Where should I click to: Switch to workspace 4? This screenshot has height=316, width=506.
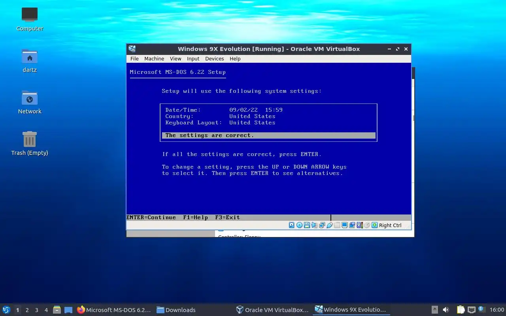[x=46, y=310]
